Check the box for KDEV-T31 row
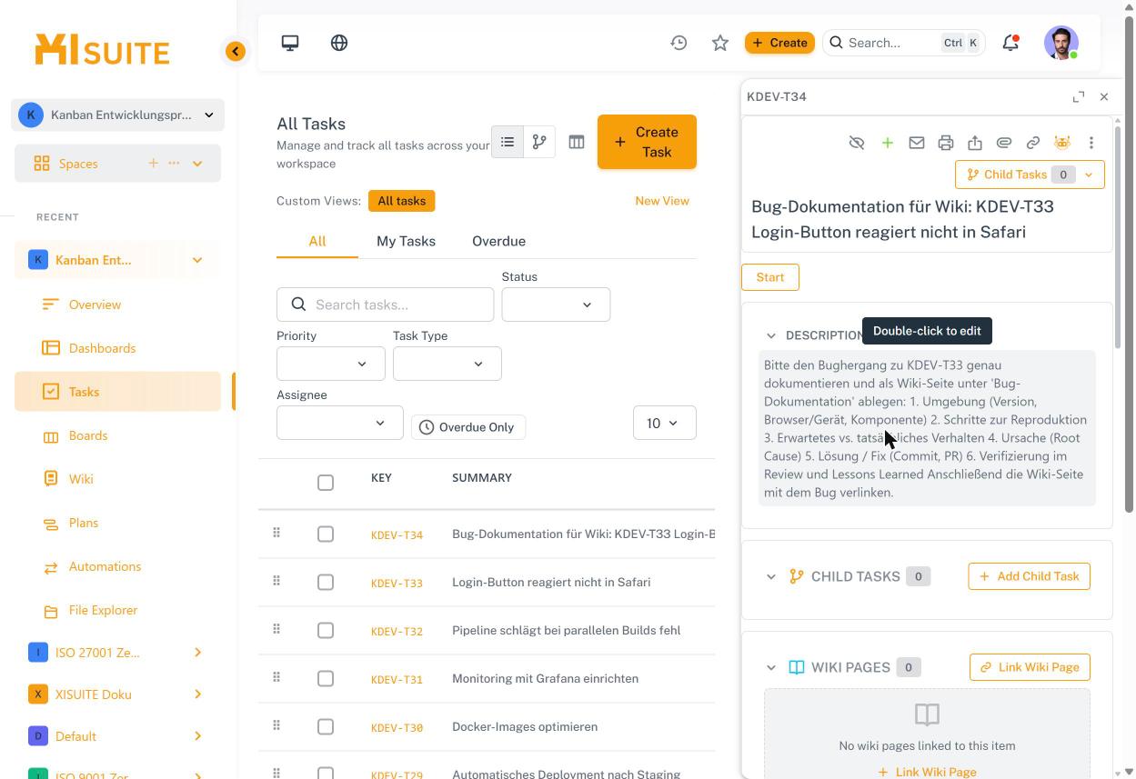This screenshot has height=779, width=1136. (x=326, y=679)
